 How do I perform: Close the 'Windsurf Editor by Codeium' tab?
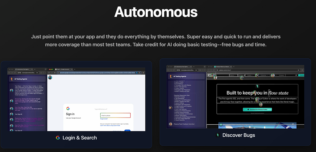(231, 67)
